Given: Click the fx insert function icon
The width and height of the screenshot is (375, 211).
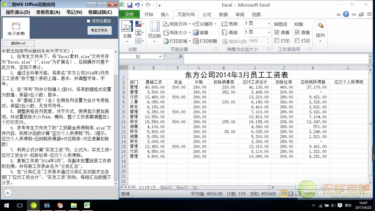Looking at the screenshot, I should (x=180, y=57).
